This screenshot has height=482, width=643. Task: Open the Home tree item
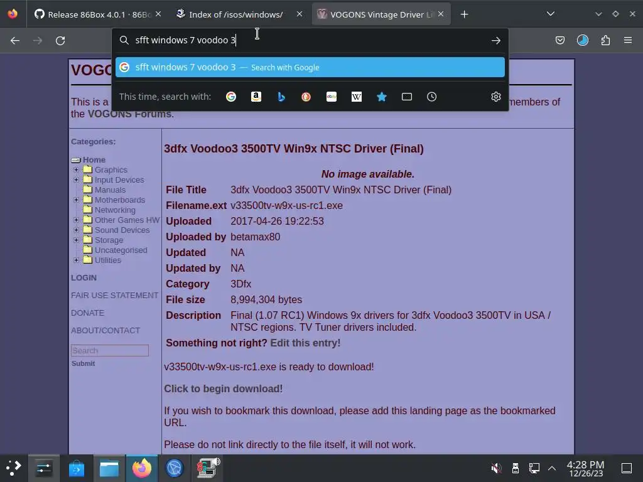[94, 160]
